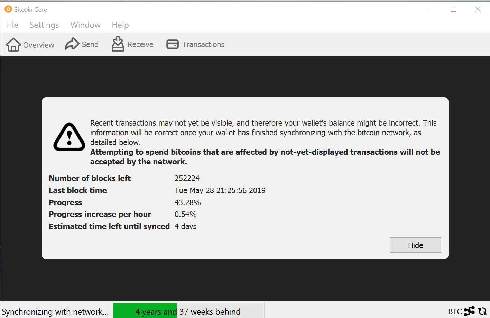
Task: Select the 252224 blocks left value
Action: [x=187, y=178]
